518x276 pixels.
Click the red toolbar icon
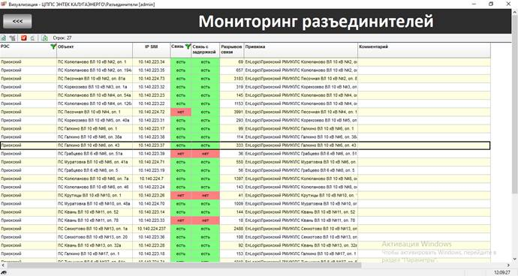point(24,38)
